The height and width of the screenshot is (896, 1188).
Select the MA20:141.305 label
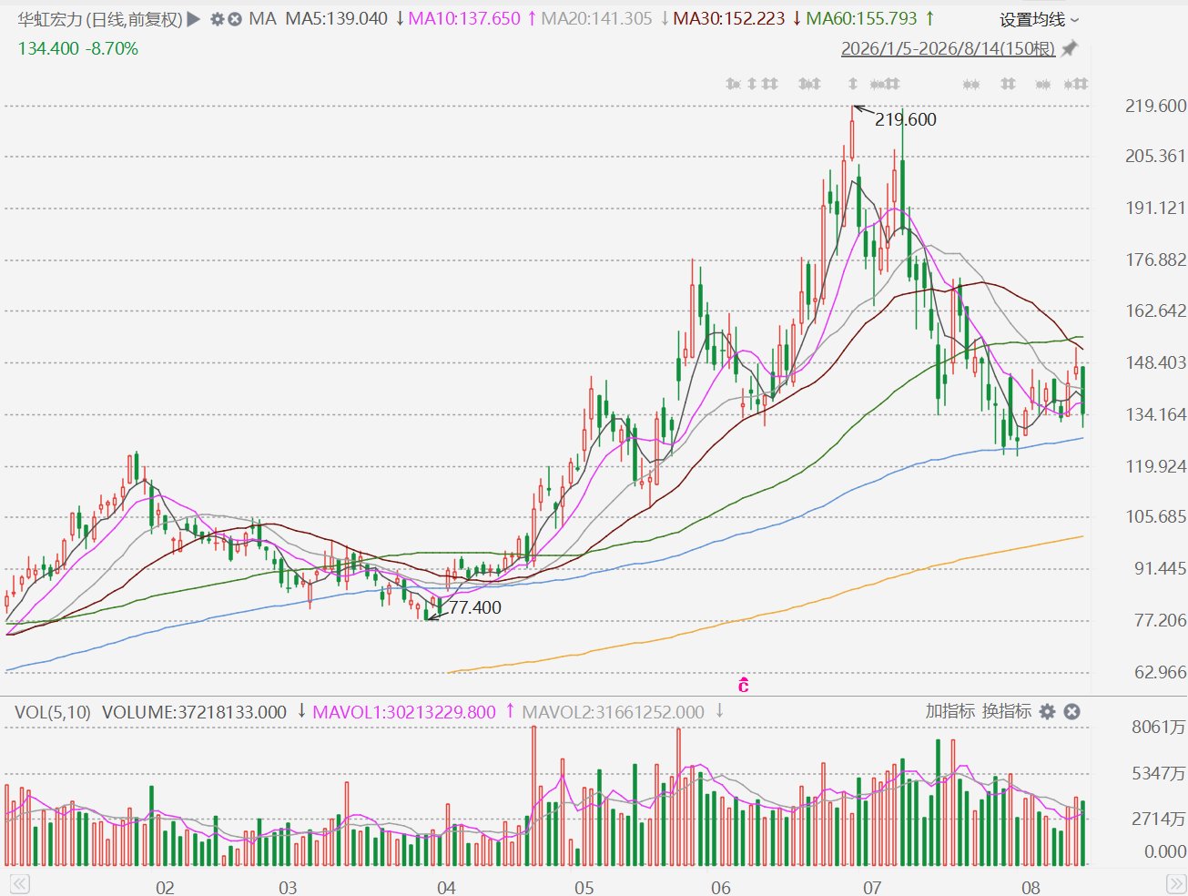point(596,19)
